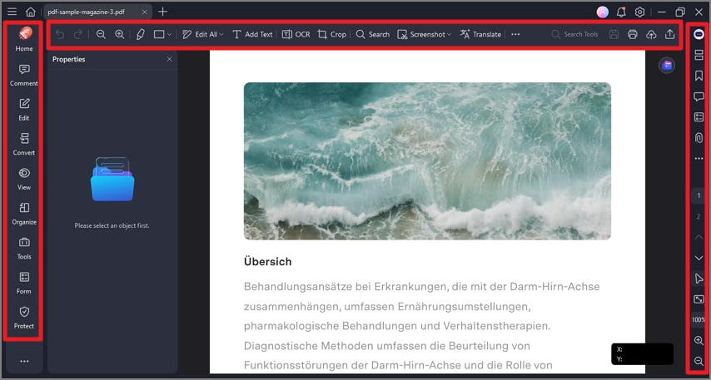
Task: Open the rectangle shape dropdown arrow
Action: (170, 34)
